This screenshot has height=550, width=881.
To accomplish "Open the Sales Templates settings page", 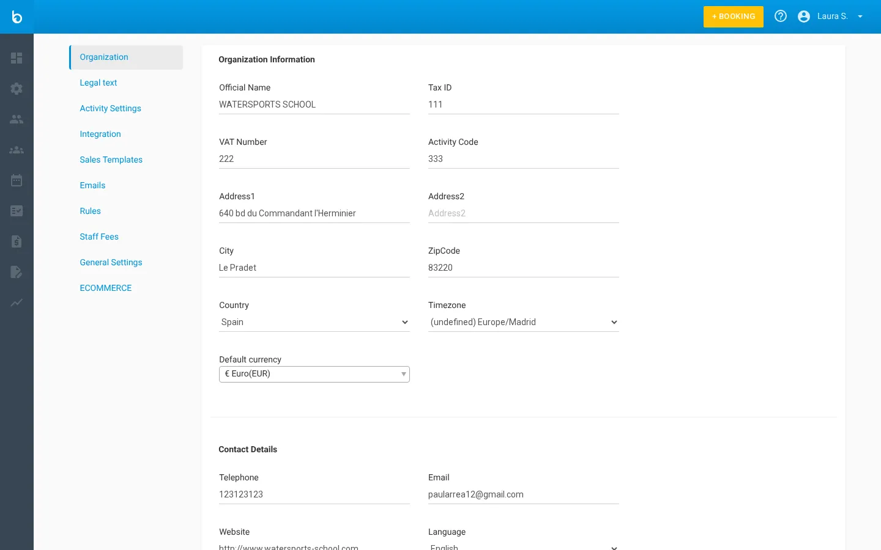I will (x=111, y=159).
